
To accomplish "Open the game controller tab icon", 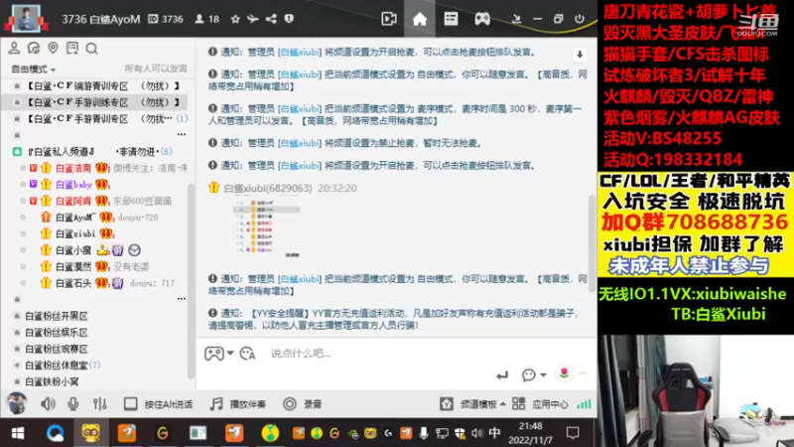I will click(482, 19).
